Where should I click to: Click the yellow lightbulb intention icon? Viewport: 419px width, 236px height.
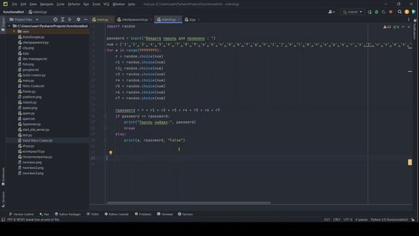coord(111,153)
